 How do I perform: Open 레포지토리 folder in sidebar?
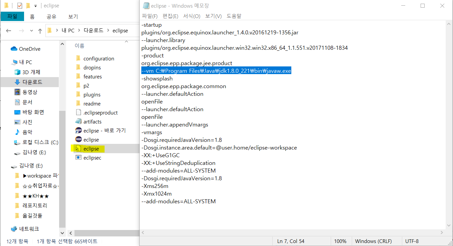(x=35, y=206)
